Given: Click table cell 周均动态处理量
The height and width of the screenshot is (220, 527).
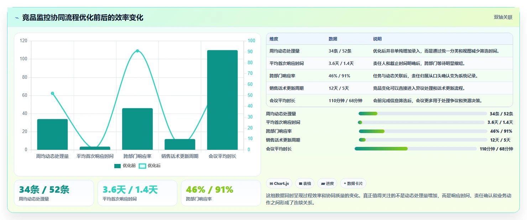Looking at the screenshot, I should point(285,51).
